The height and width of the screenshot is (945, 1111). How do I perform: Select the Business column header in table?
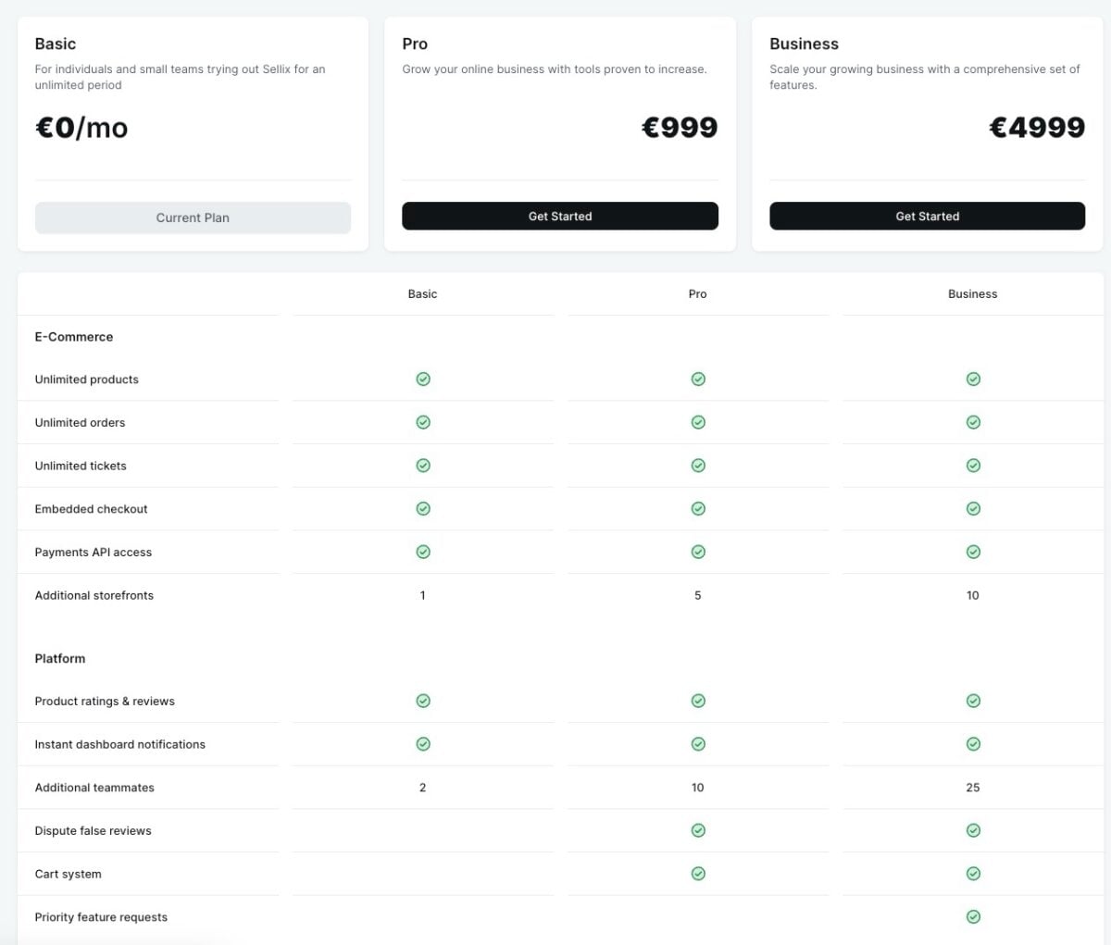click(972, 293)
